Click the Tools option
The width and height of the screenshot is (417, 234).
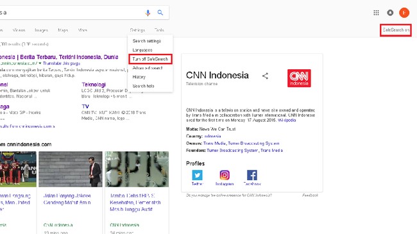click(x=159, y=30)
